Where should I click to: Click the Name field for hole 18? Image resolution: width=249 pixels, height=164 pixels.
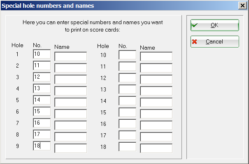coord(156,148)
